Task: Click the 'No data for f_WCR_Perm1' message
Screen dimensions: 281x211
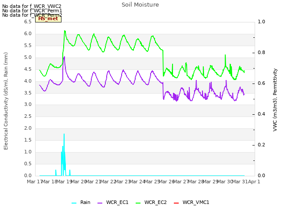Action: point(32,11)
